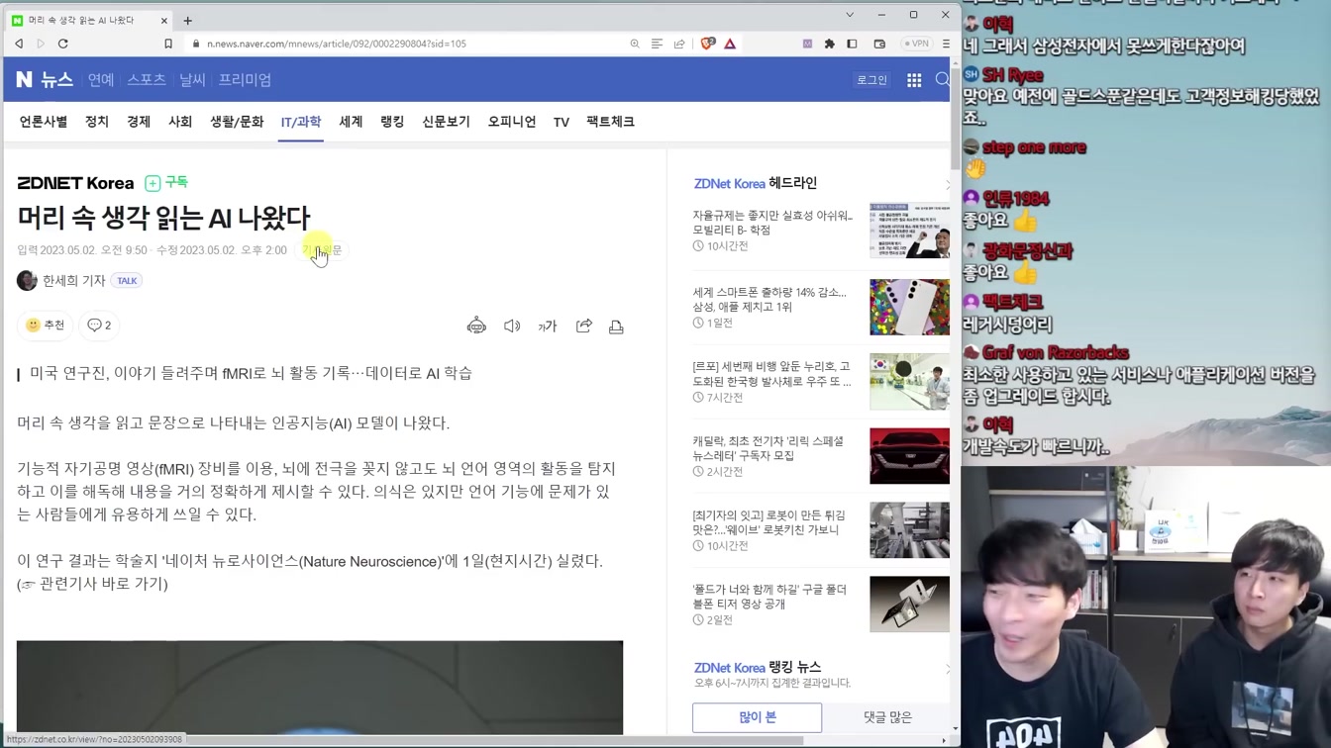Switch to 많이 본 ranking tab

[757, 717]
